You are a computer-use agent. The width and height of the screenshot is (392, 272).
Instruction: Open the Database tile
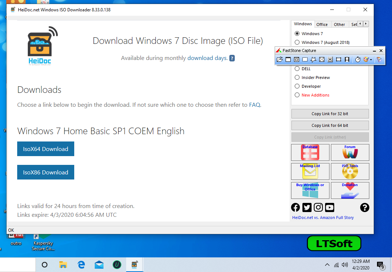pos(310,152)
